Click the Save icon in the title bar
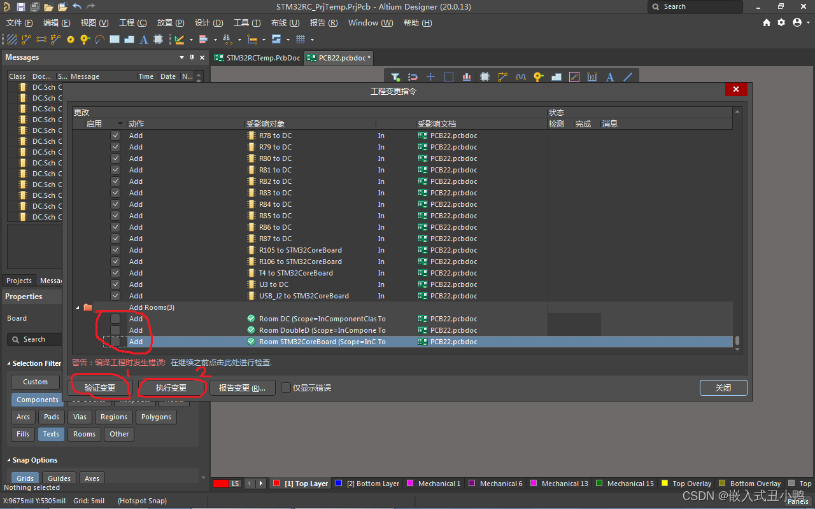The height and width of the screenshot is (509, 815). coord(21,7)
